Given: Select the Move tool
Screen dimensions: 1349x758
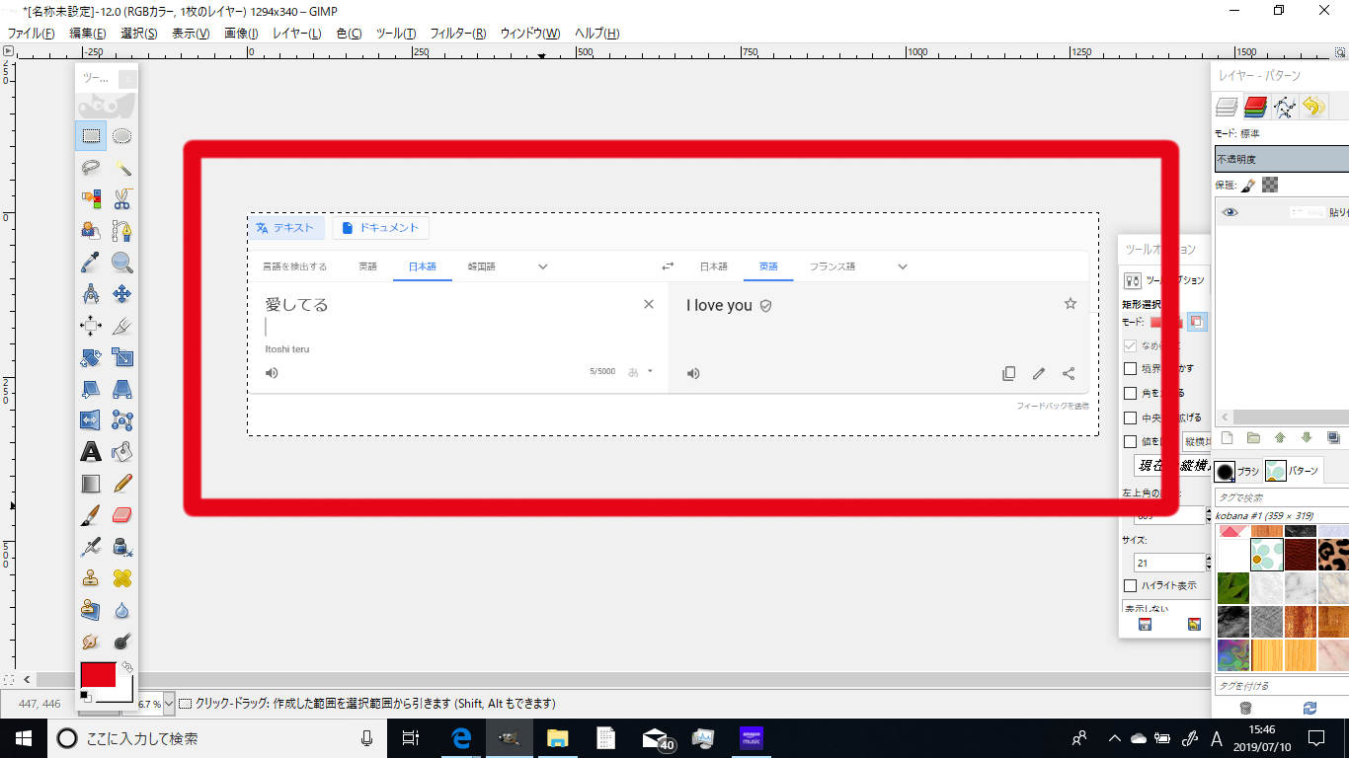Looking at the screenshot, I should [122, 294].
